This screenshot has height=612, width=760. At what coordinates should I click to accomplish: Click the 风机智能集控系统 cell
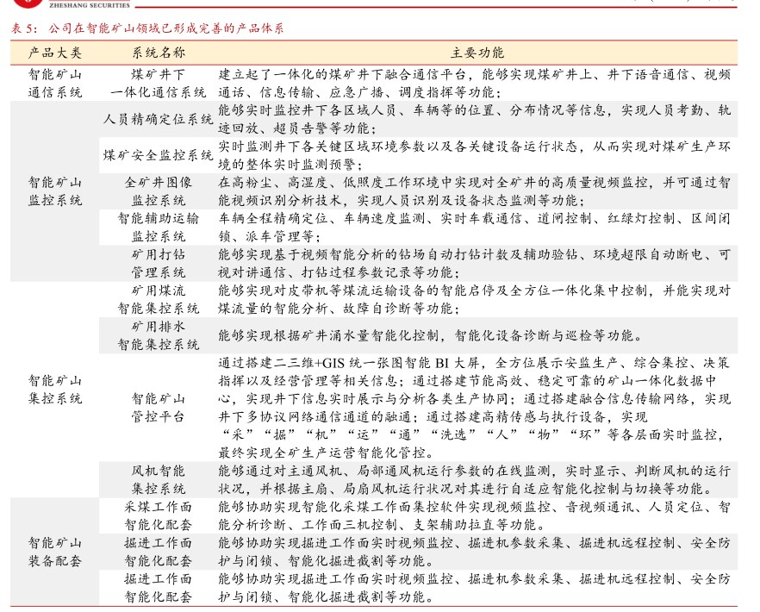158,479
